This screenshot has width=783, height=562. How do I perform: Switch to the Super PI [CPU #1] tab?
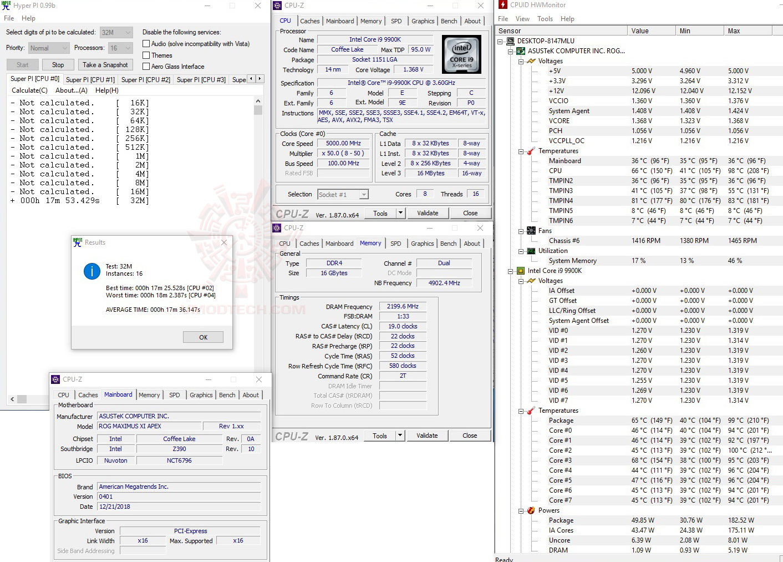[90, 79]
